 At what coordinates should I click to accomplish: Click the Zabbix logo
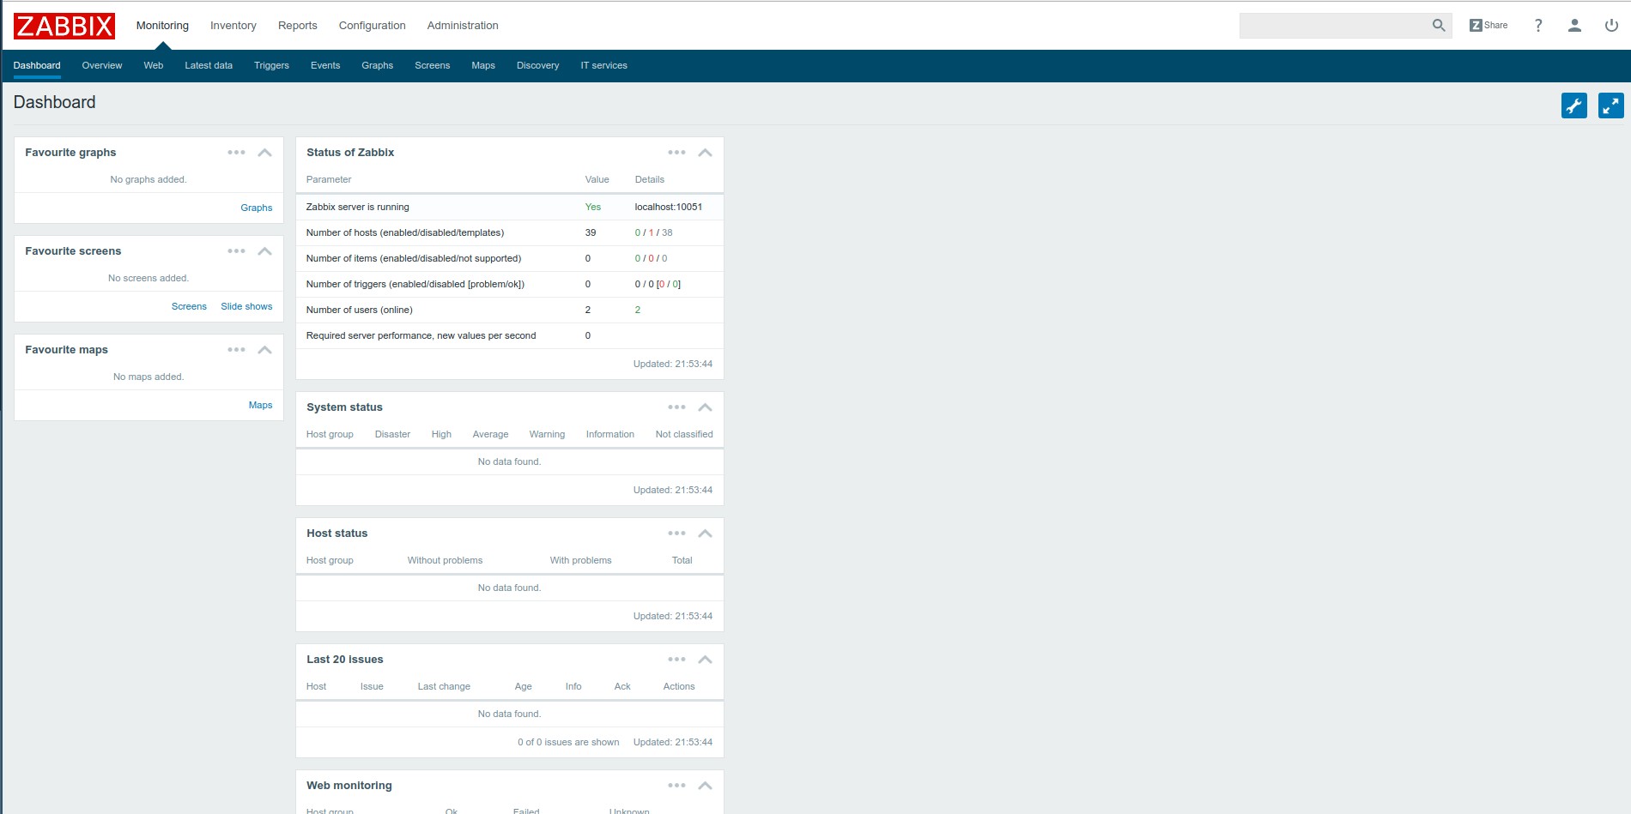[64, 26]
